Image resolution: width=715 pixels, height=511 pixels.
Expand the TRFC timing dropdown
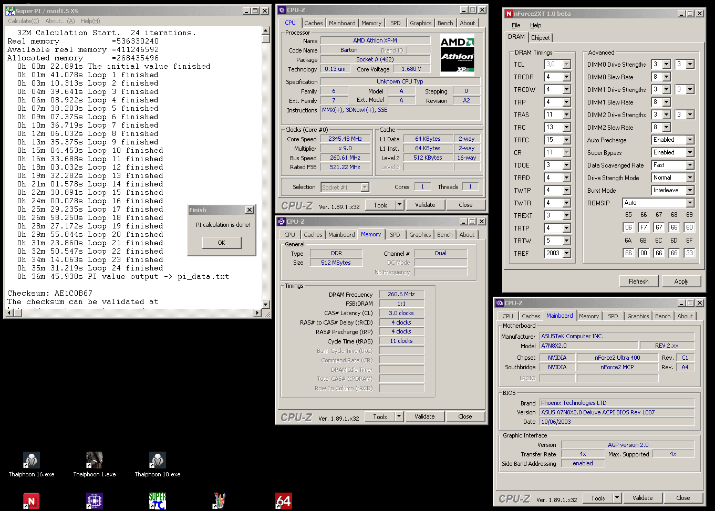click(567, 140)
